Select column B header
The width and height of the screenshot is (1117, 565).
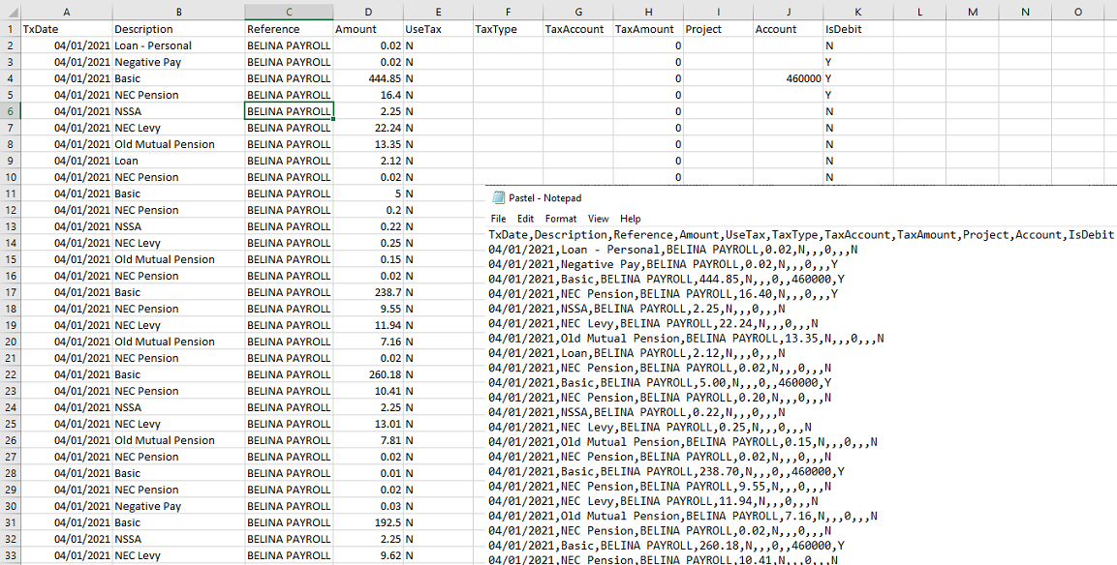[179, 13]
